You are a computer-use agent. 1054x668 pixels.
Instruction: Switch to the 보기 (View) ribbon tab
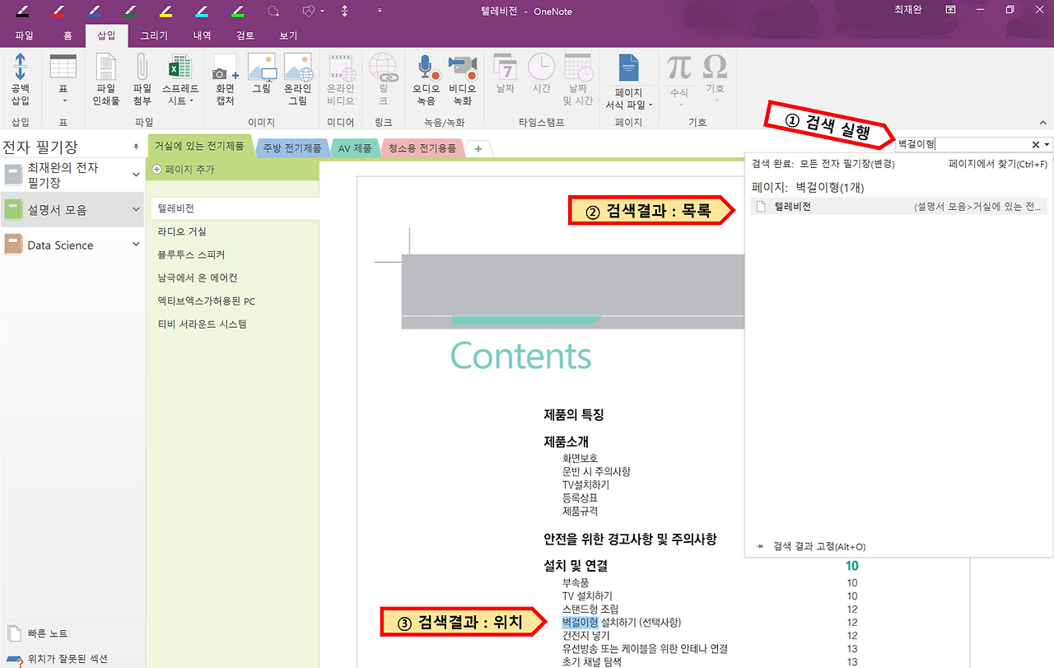tap(288, 36)
